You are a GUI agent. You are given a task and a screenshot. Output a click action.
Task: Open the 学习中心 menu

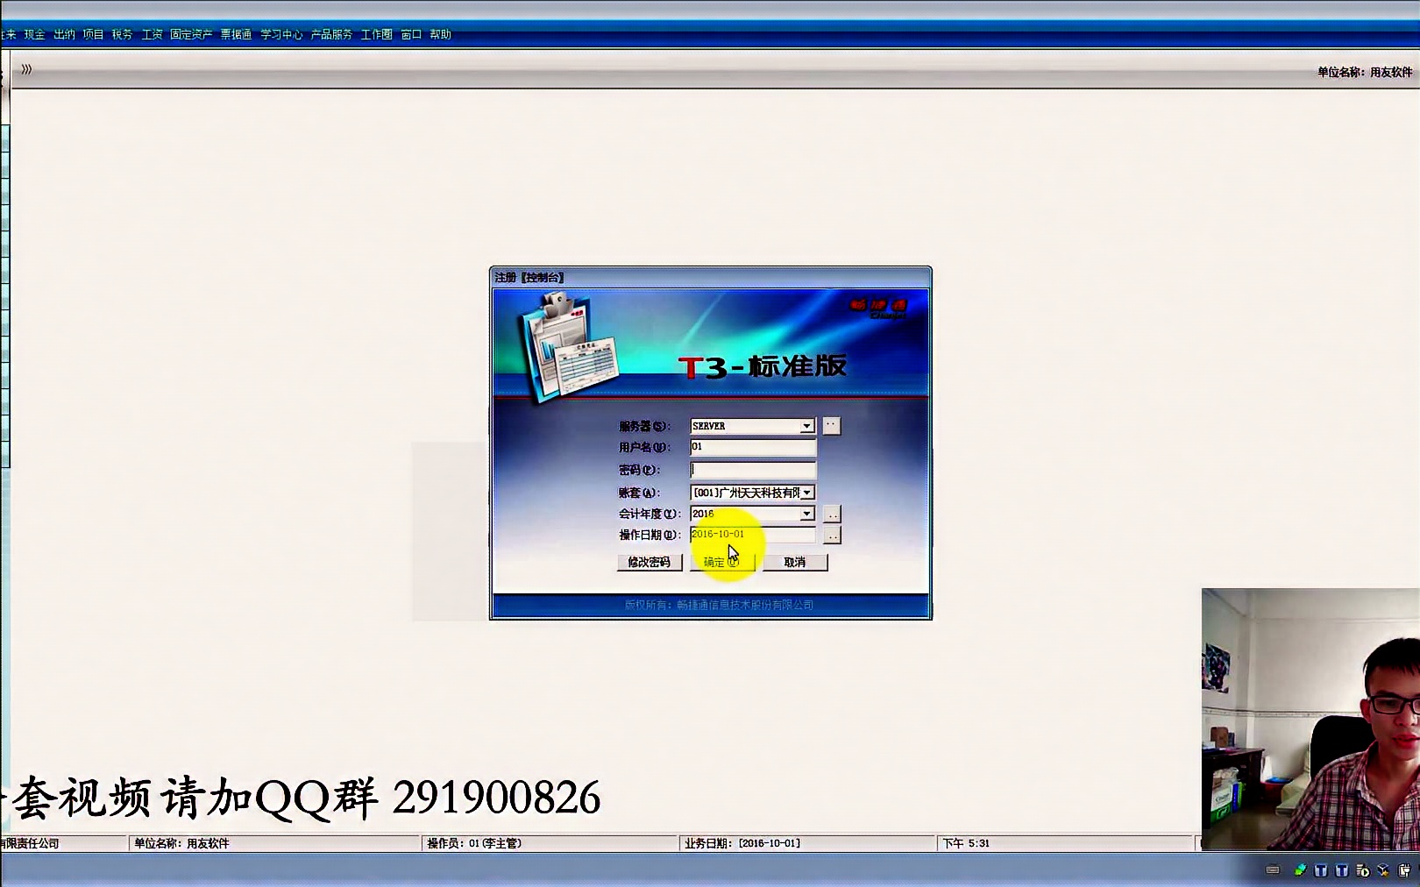click(x=281, y=35)
